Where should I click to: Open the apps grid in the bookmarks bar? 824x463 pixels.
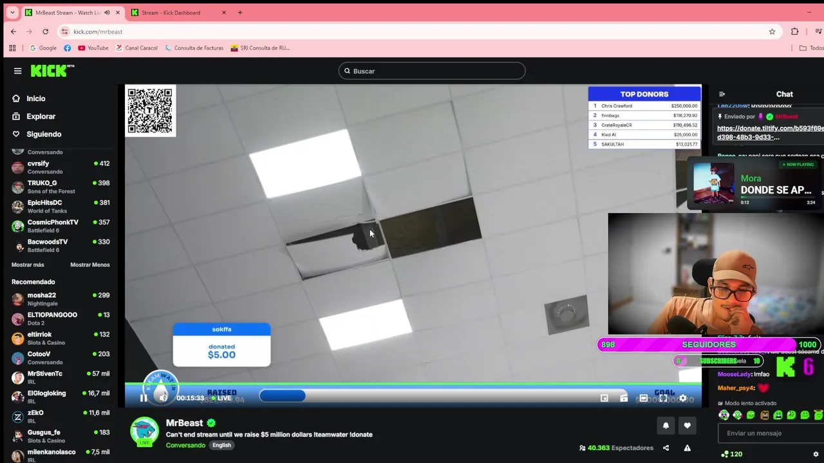tap(12, 48)
